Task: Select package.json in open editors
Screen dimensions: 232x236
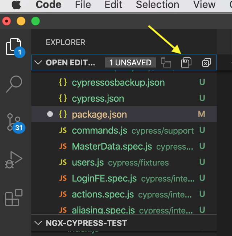Action: point(99,114)
